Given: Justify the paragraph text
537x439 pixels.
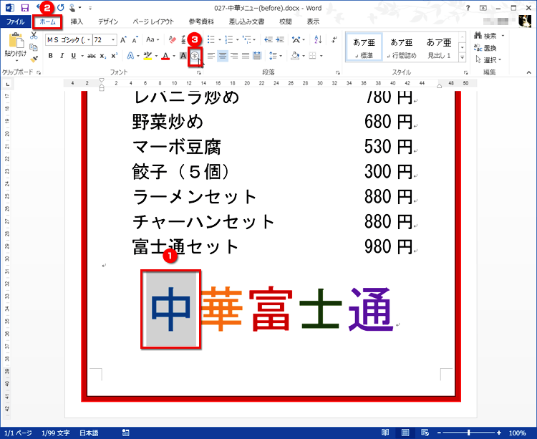Looking at the screenshot, I should coord(246,56).
